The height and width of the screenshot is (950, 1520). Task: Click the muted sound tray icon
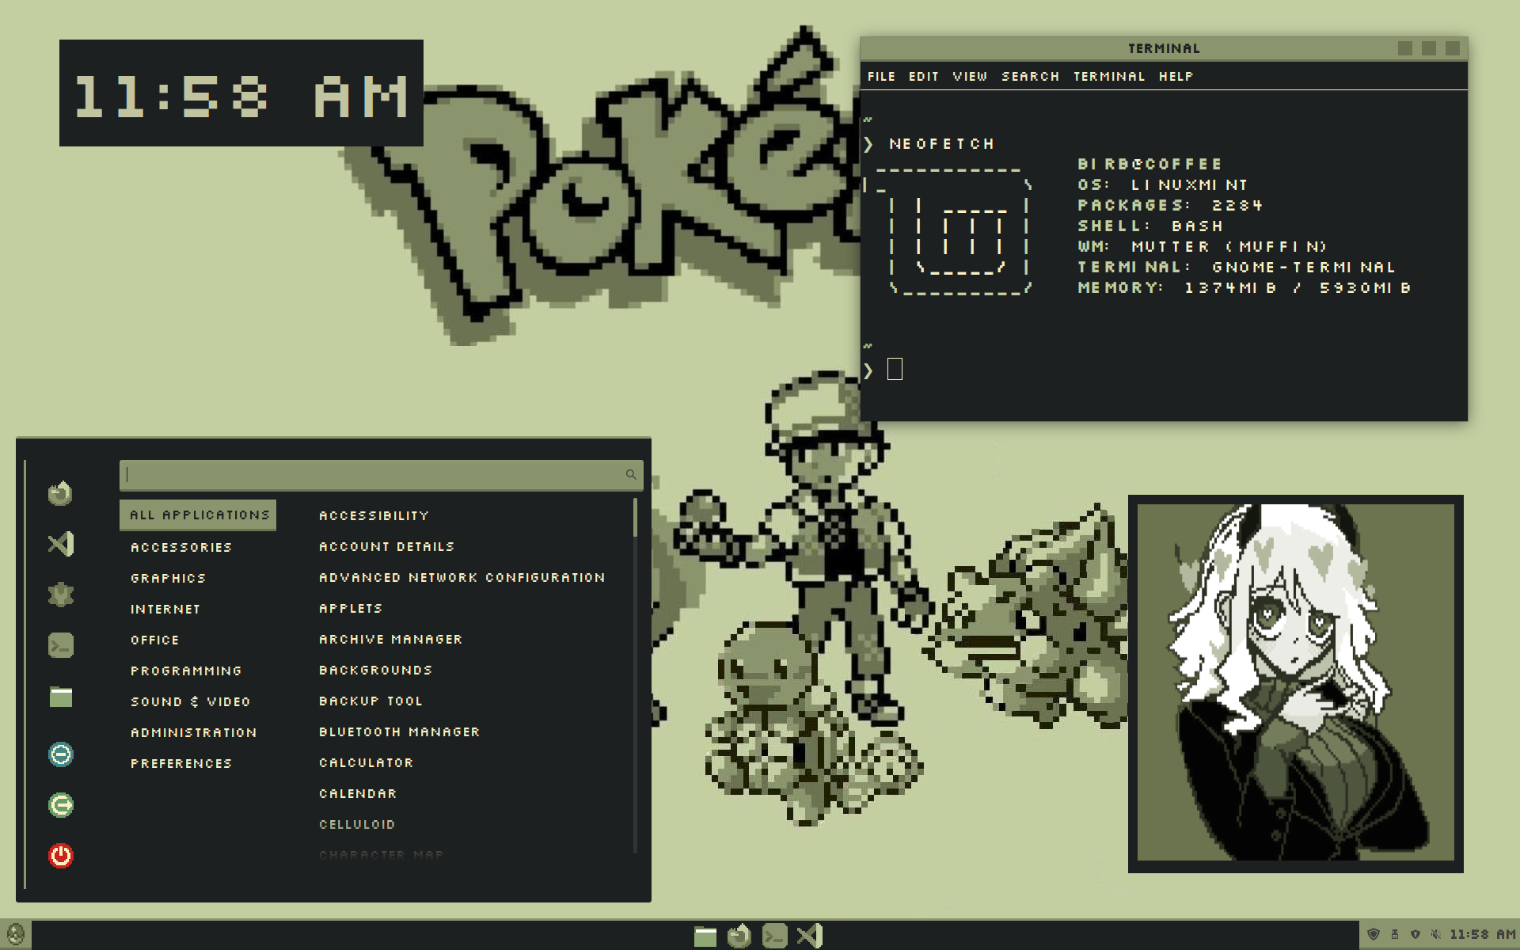1435,934
